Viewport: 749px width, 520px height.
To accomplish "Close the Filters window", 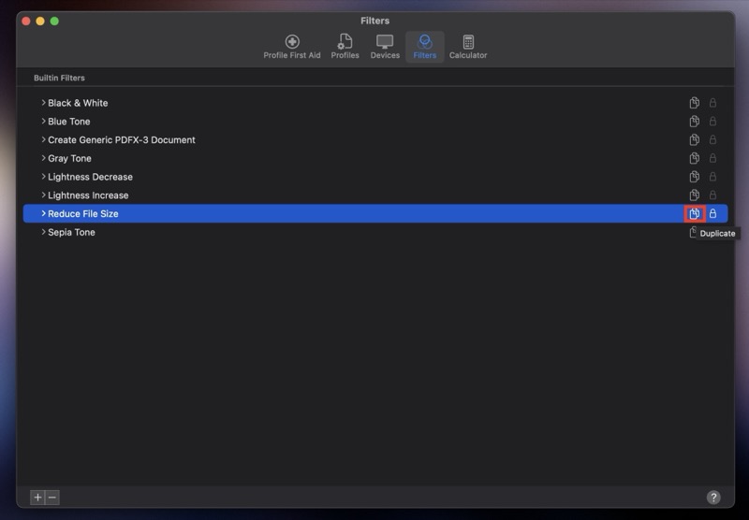I will (26, 21).
